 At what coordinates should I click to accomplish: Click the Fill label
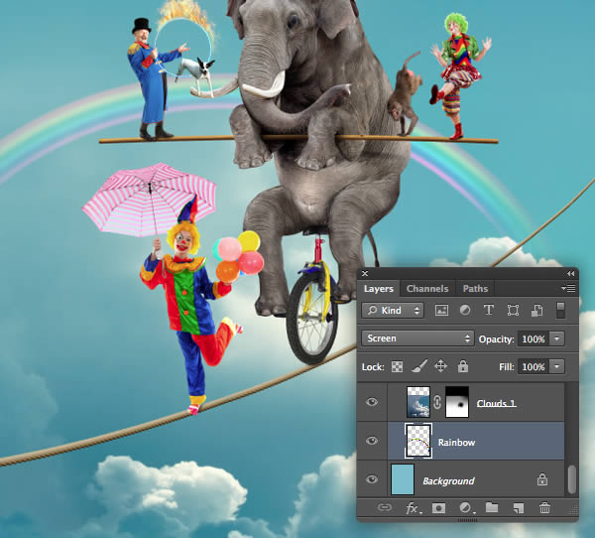point(506,367)
